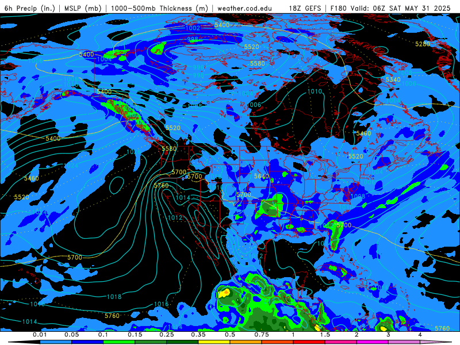Click the orange 0.5–0.75 legend swatch
460x345 pixels.
point(246,342)
